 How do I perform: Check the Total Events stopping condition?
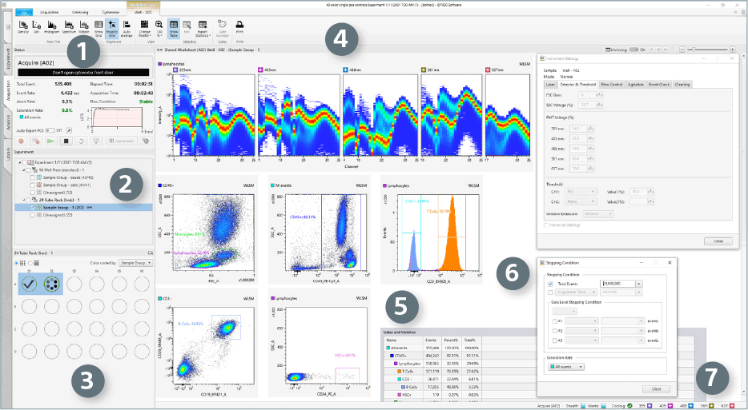[x=549, y=284]
